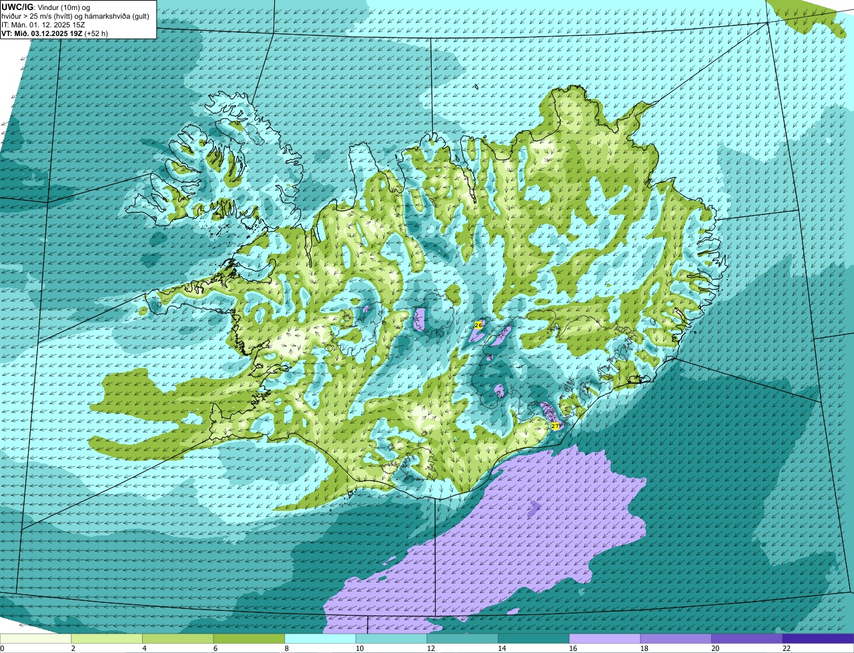
Task: Click the bold 'UWC/IG' title text
Action: [x=17, y=7]
